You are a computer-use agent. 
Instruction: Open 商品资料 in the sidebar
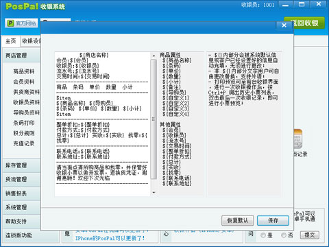pos(24,71)
